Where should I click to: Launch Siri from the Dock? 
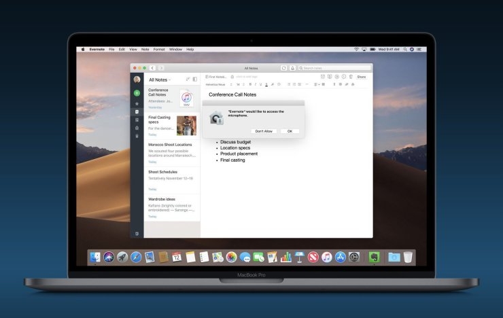109,257
